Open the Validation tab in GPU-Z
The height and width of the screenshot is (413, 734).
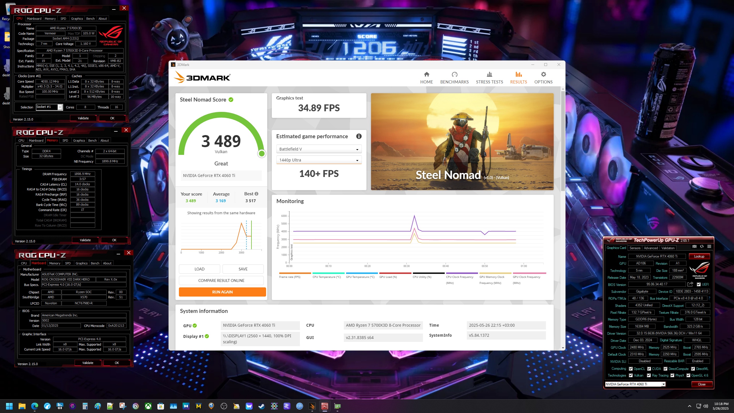[668, 248]
